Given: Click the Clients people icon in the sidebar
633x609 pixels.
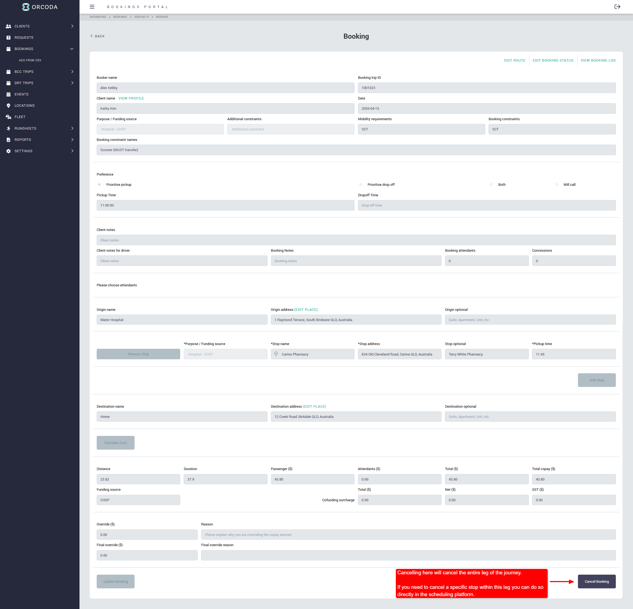Looking at the screenshot, I should pos(8,26).
